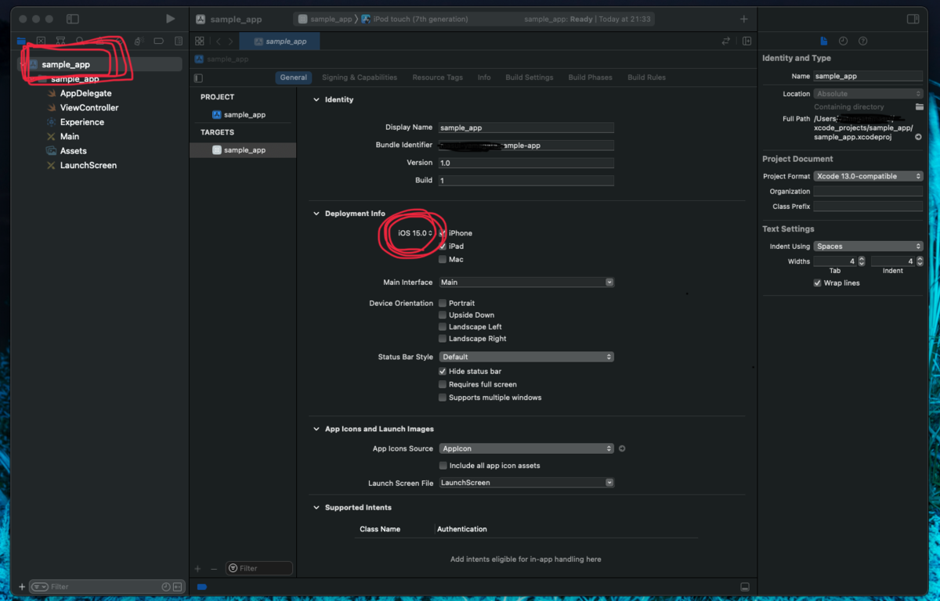Increase the Tab width stepper

coord(862,259)
